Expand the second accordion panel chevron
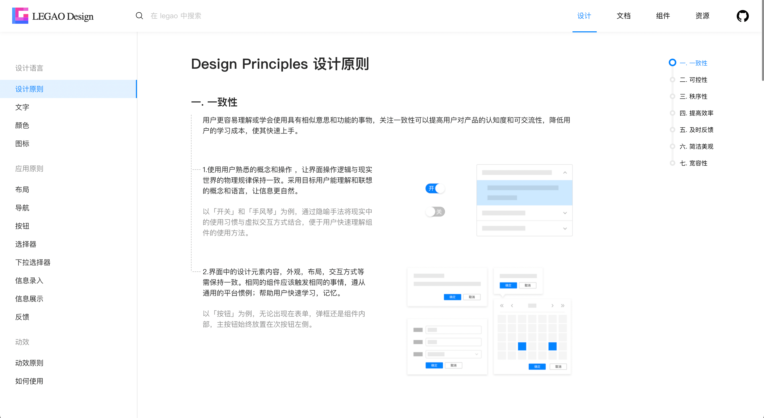Image resolution: width=764 pixels, height=418 pixels. tap(565, 213)
